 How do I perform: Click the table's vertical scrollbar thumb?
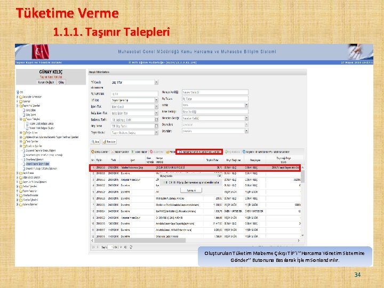[302, 177]
